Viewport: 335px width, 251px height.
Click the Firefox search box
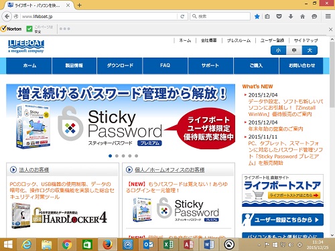220,16
